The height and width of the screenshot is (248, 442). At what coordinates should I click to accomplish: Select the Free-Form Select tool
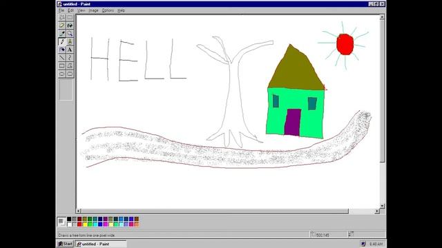(x=62, y=17)
